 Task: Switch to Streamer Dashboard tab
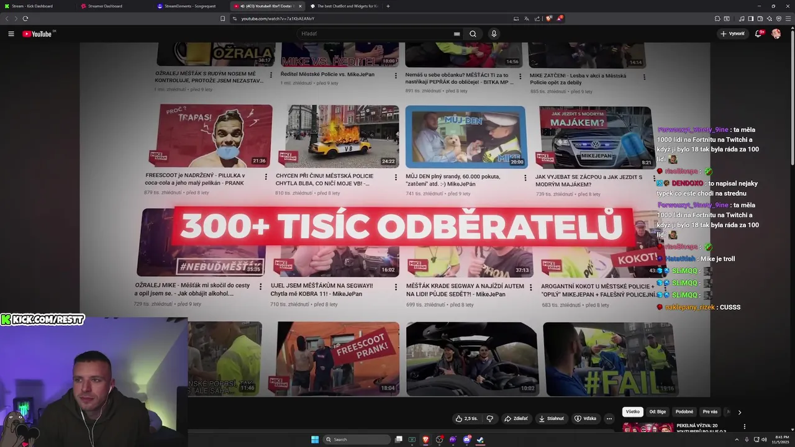(114, 6)
